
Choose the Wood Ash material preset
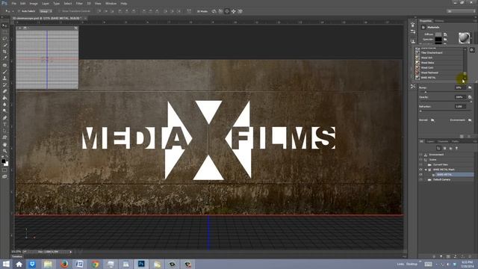439,58
